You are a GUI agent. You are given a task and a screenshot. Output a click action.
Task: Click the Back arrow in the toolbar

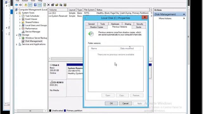coord(16,5)
